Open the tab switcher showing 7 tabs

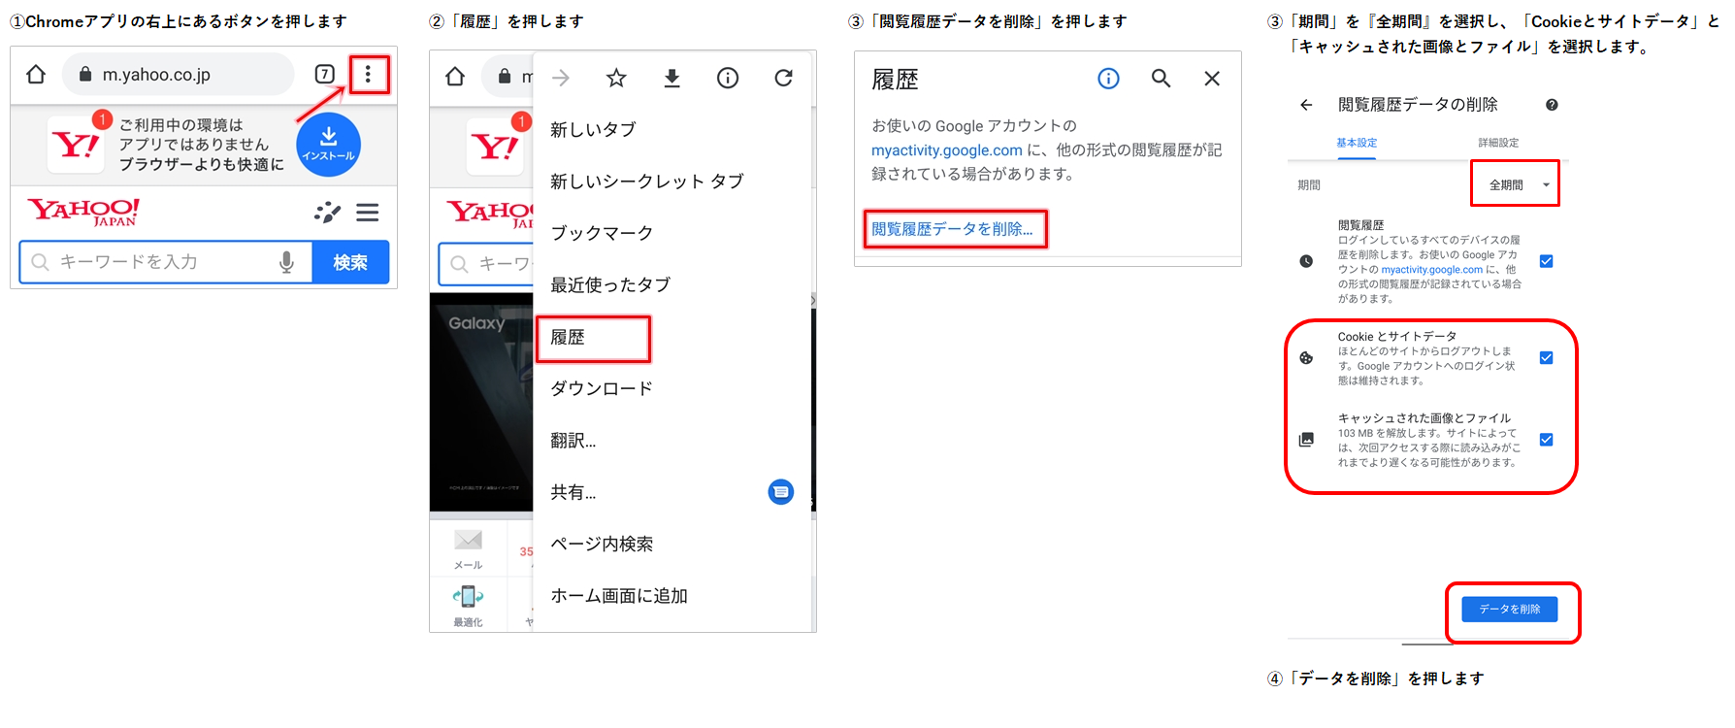tap(325, 75)
